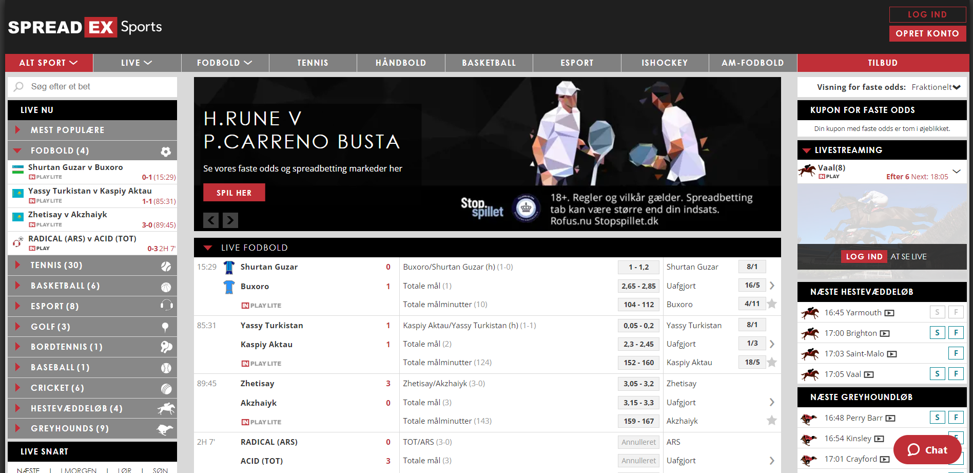Toggle S button for 16:45 Yarmouth
Screen dimensions: 973x473
937,312
